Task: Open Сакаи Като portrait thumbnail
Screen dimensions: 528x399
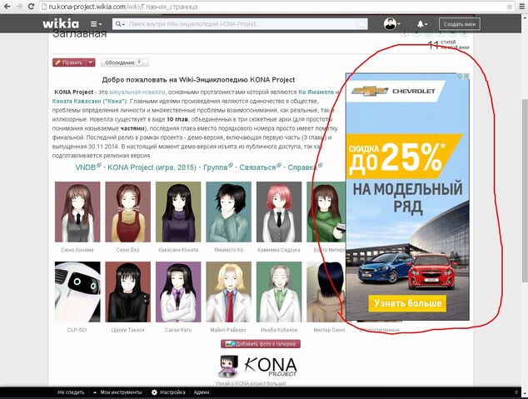Action: point(178,292)
